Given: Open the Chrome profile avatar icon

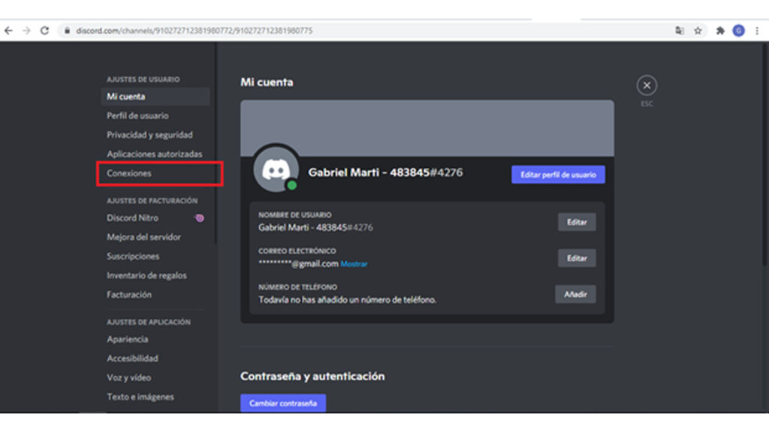Looking at the screenshot, I should point(738,31).
